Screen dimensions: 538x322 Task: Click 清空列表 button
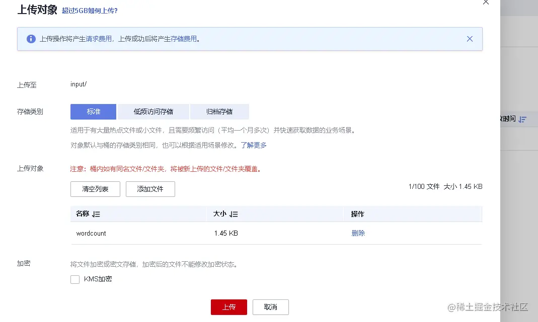96,189
